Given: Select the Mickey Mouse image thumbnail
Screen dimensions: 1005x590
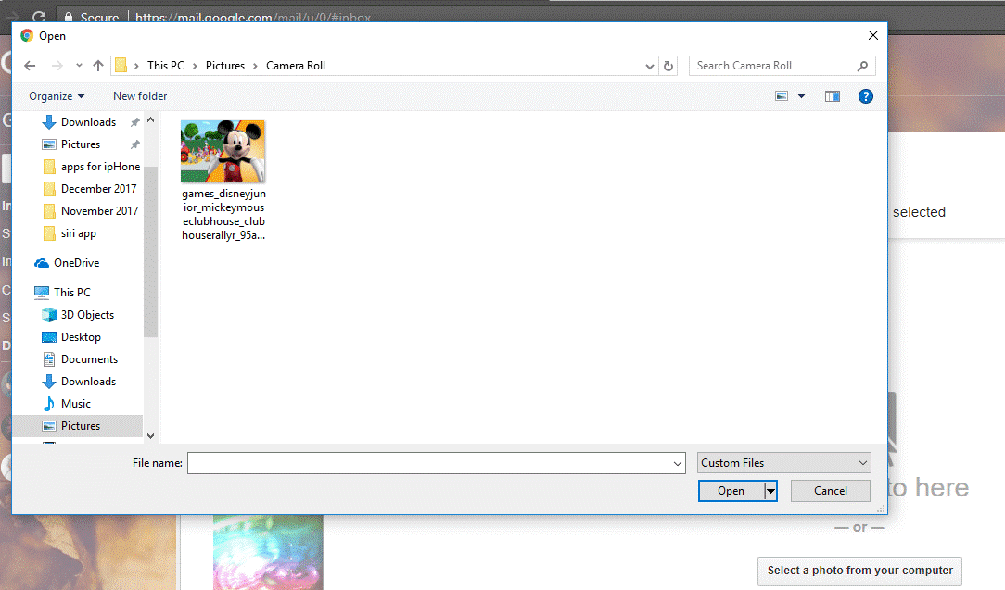Looking at the screenshot, I should (x=223, y=152).
